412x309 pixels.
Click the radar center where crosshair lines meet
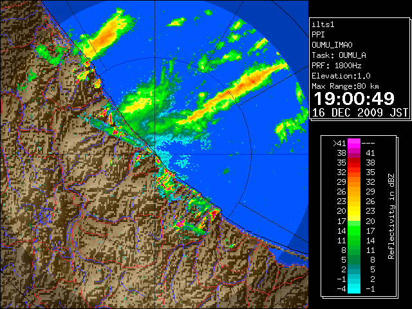tap(155, 154)
